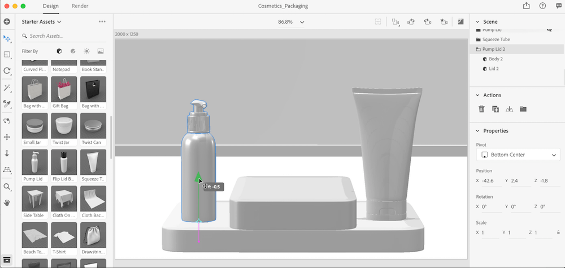Delete selected object with trash icon

(x=481, y=109)
